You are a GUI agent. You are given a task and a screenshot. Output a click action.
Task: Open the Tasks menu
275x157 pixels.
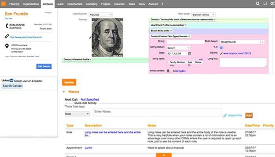click(x=132, y=4)
